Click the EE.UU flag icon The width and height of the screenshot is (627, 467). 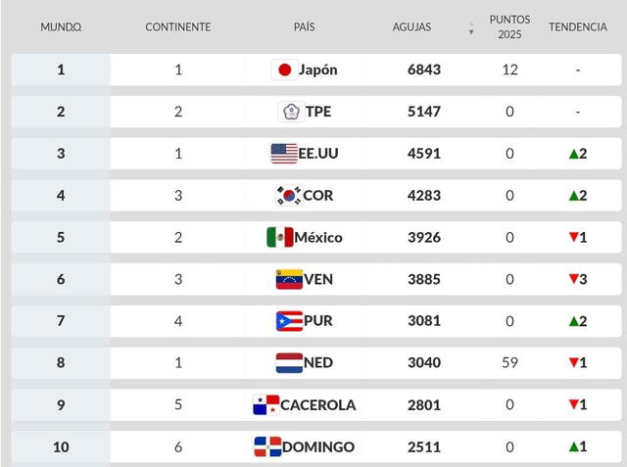[x=284, y=154]
